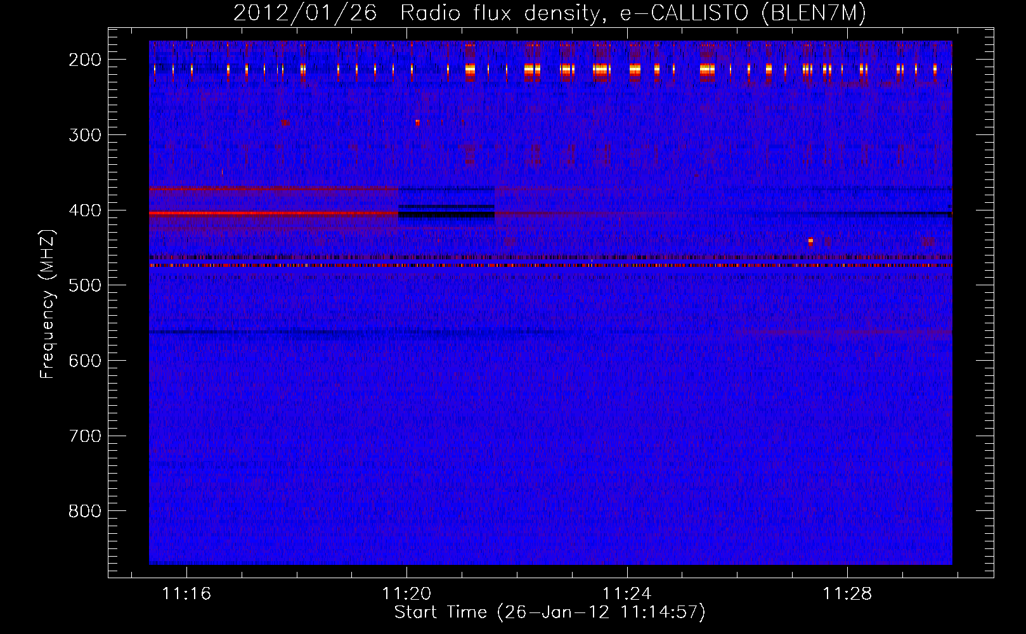This screenshot has height=634, width=1026.
Task: Click the small red burst spot near 440 MHz at 11:27
Action: pos(810,241)
